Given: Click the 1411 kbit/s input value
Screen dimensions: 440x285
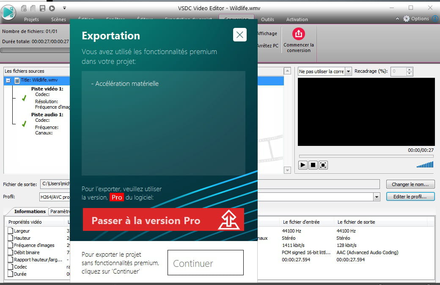Looking at the screenshot, I should [293, 245].
